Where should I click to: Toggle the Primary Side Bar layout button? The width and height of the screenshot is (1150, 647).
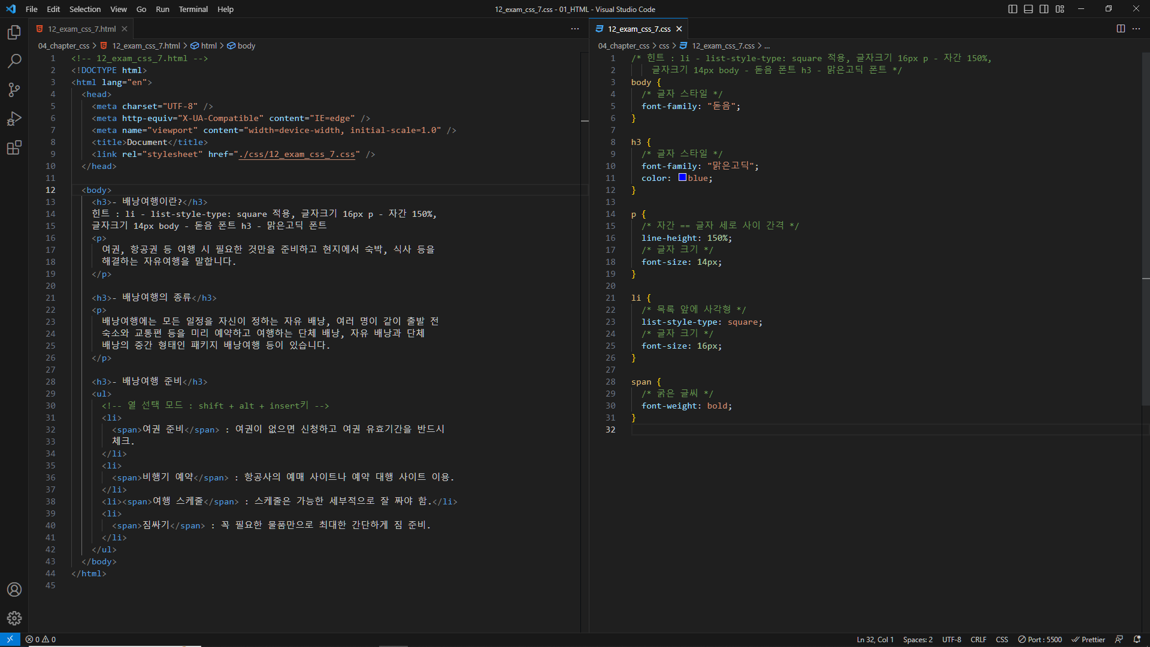pos(1013,9)
